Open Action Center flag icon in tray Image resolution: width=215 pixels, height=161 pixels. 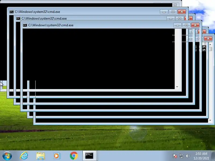(x=175, y=156)
